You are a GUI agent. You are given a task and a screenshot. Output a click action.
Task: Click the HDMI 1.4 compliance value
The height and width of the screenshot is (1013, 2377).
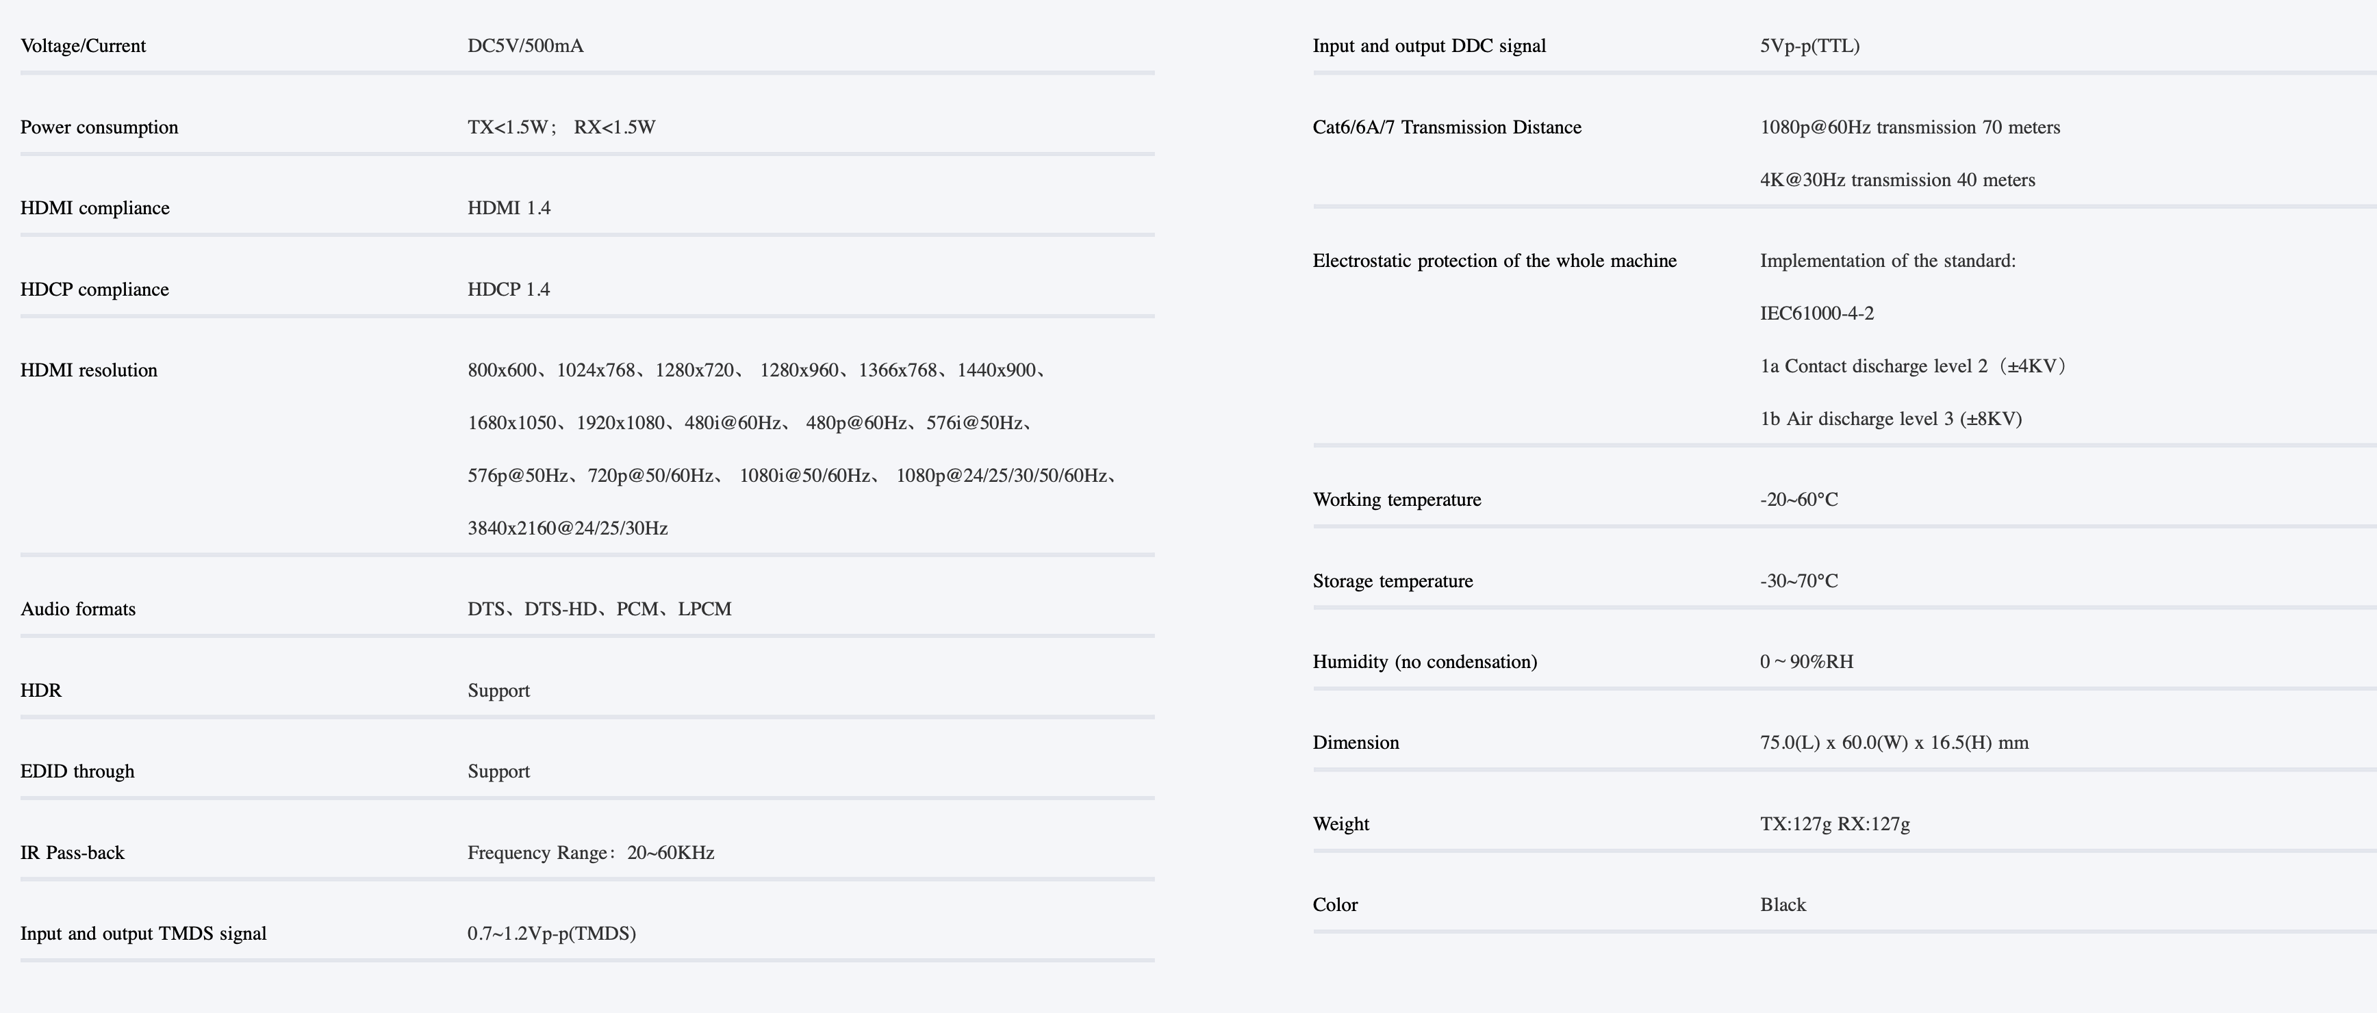coord(509,209)
